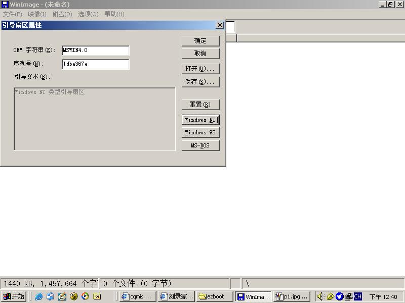Viewport: 405px width, 303px height.
Task: Click the network computers tray icon
Action: coord(349,296)
